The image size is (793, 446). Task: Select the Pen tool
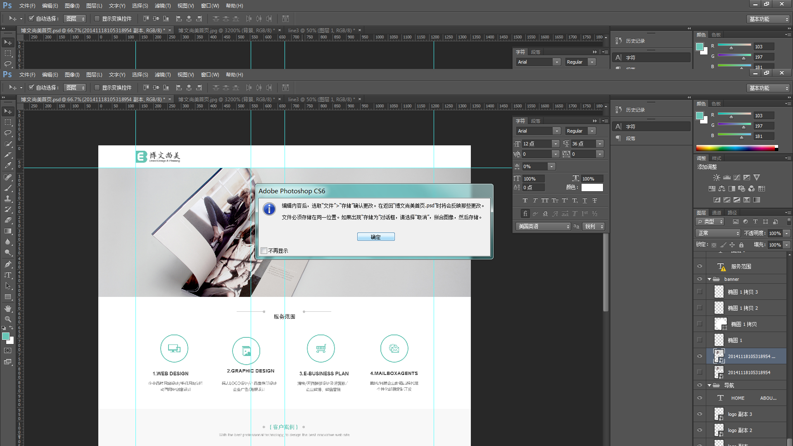point(8,264)
